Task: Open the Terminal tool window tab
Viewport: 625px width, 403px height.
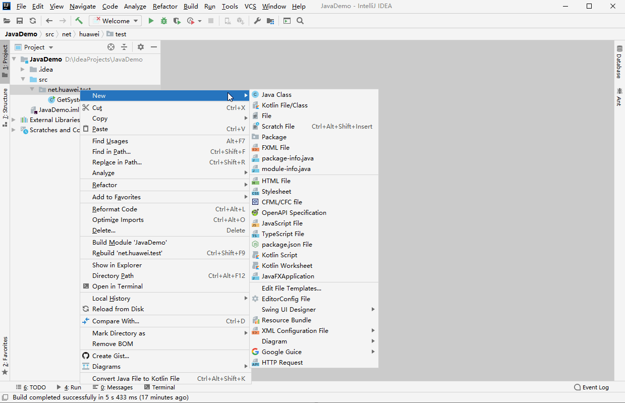Action: (159, 387)
